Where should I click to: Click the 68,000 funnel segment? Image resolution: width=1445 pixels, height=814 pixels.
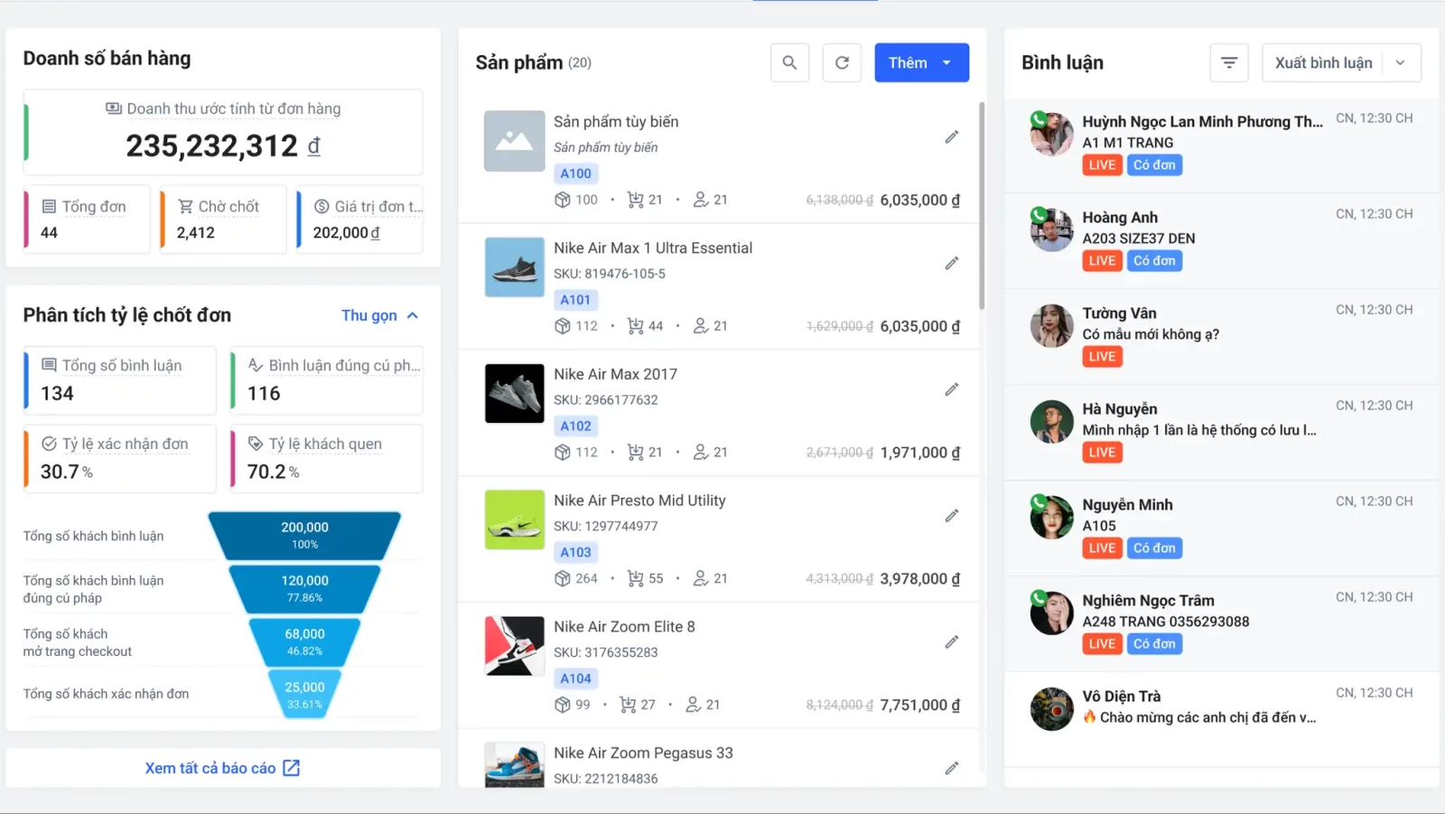[304, 642]
